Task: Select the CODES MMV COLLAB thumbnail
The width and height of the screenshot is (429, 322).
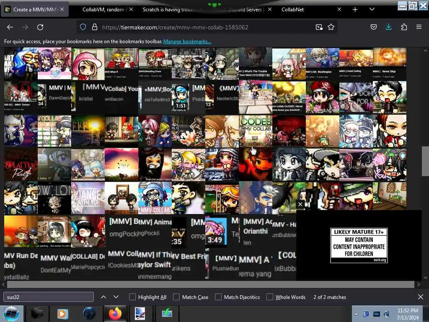Action: pos(256,131)
